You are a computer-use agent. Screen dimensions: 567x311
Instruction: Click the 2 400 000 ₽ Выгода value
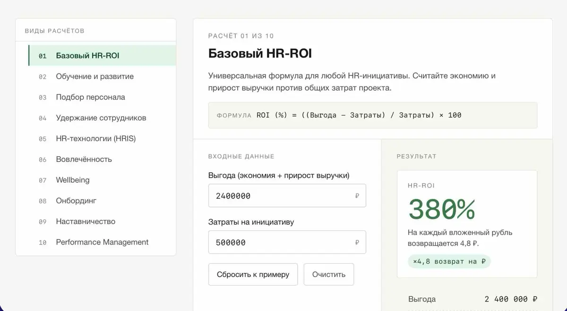tap(511, 299)
